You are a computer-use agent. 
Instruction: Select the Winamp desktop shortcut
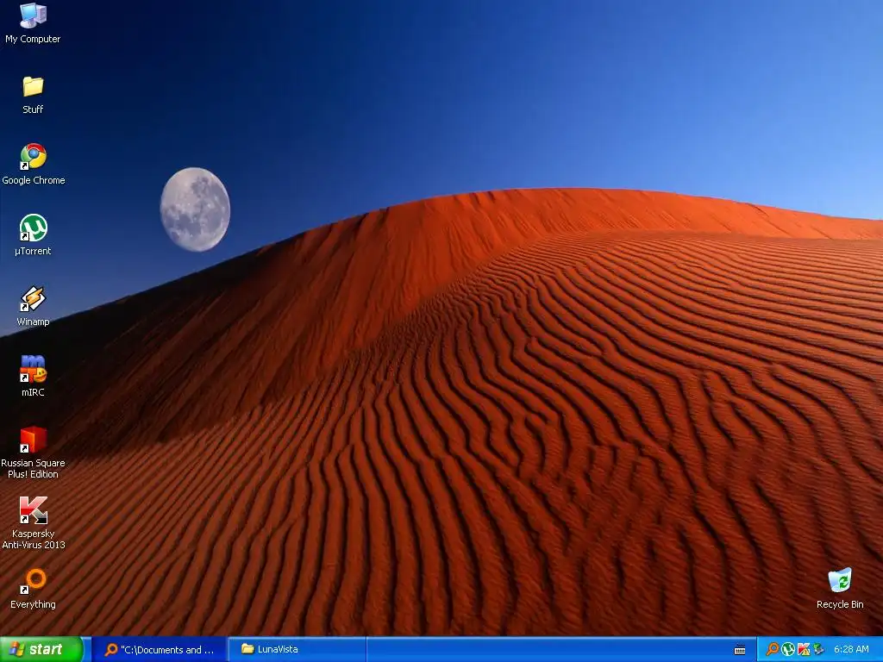[x=33, y=306]
